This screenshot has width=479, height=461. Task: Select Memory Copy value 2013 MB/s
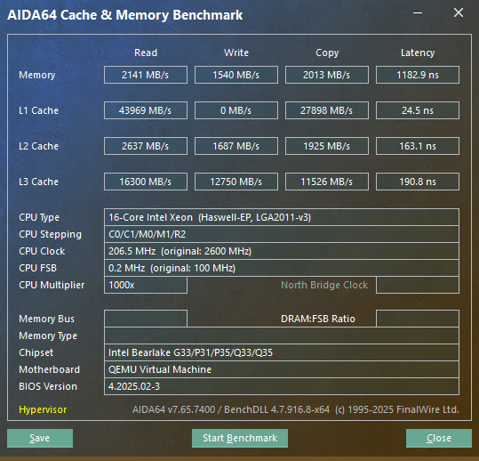tap(327, 75)
